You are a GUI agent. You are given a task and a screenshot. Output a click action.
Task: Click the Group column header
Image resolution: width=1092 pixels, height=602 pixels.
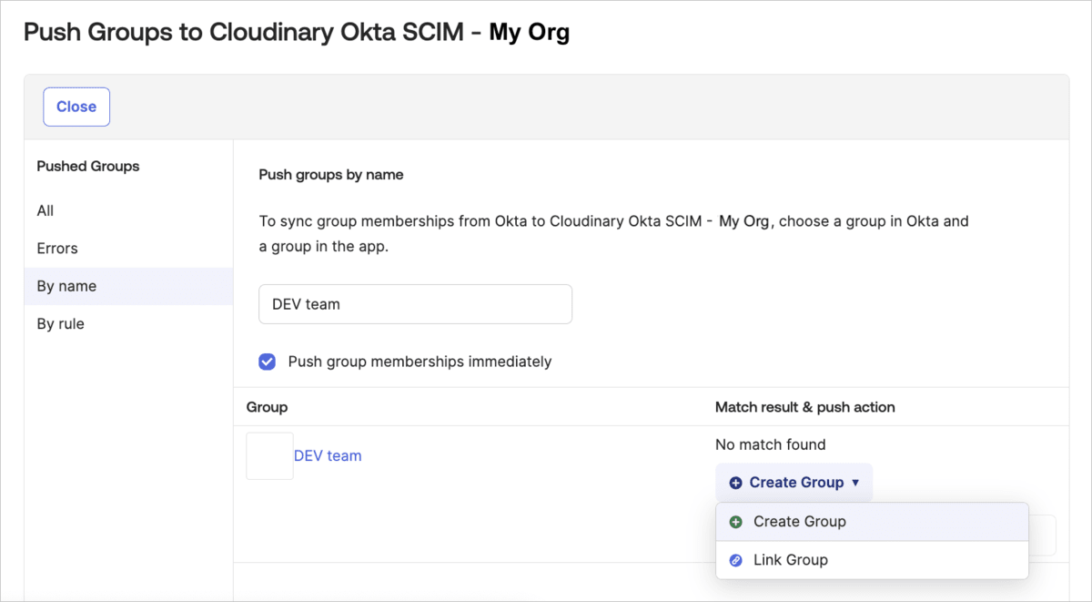(x=267, y=407)
